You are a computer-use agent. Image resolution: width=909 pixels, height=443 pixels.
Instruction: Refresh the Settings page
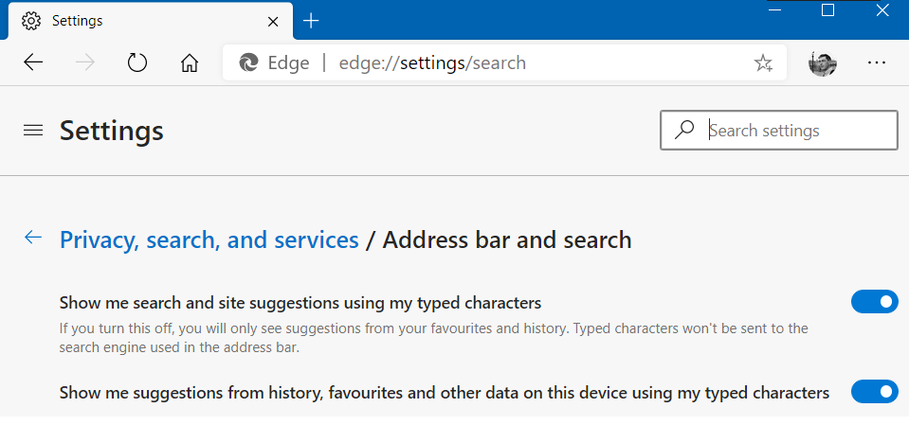[x=137, y=62]
